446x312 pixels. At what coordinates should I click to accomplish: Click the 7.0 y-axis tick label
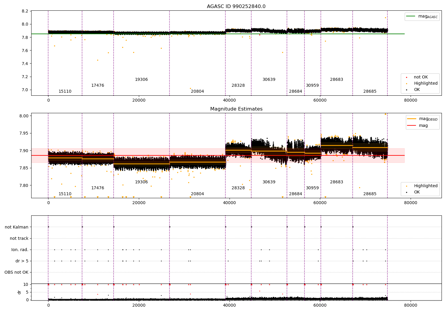click(25, 90)
